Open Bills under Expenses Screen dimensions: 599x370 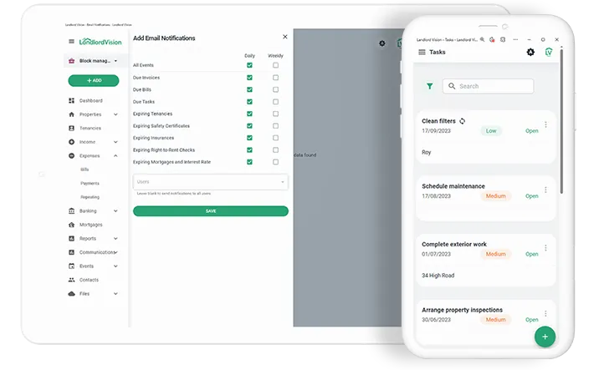[x=84, y=170]
